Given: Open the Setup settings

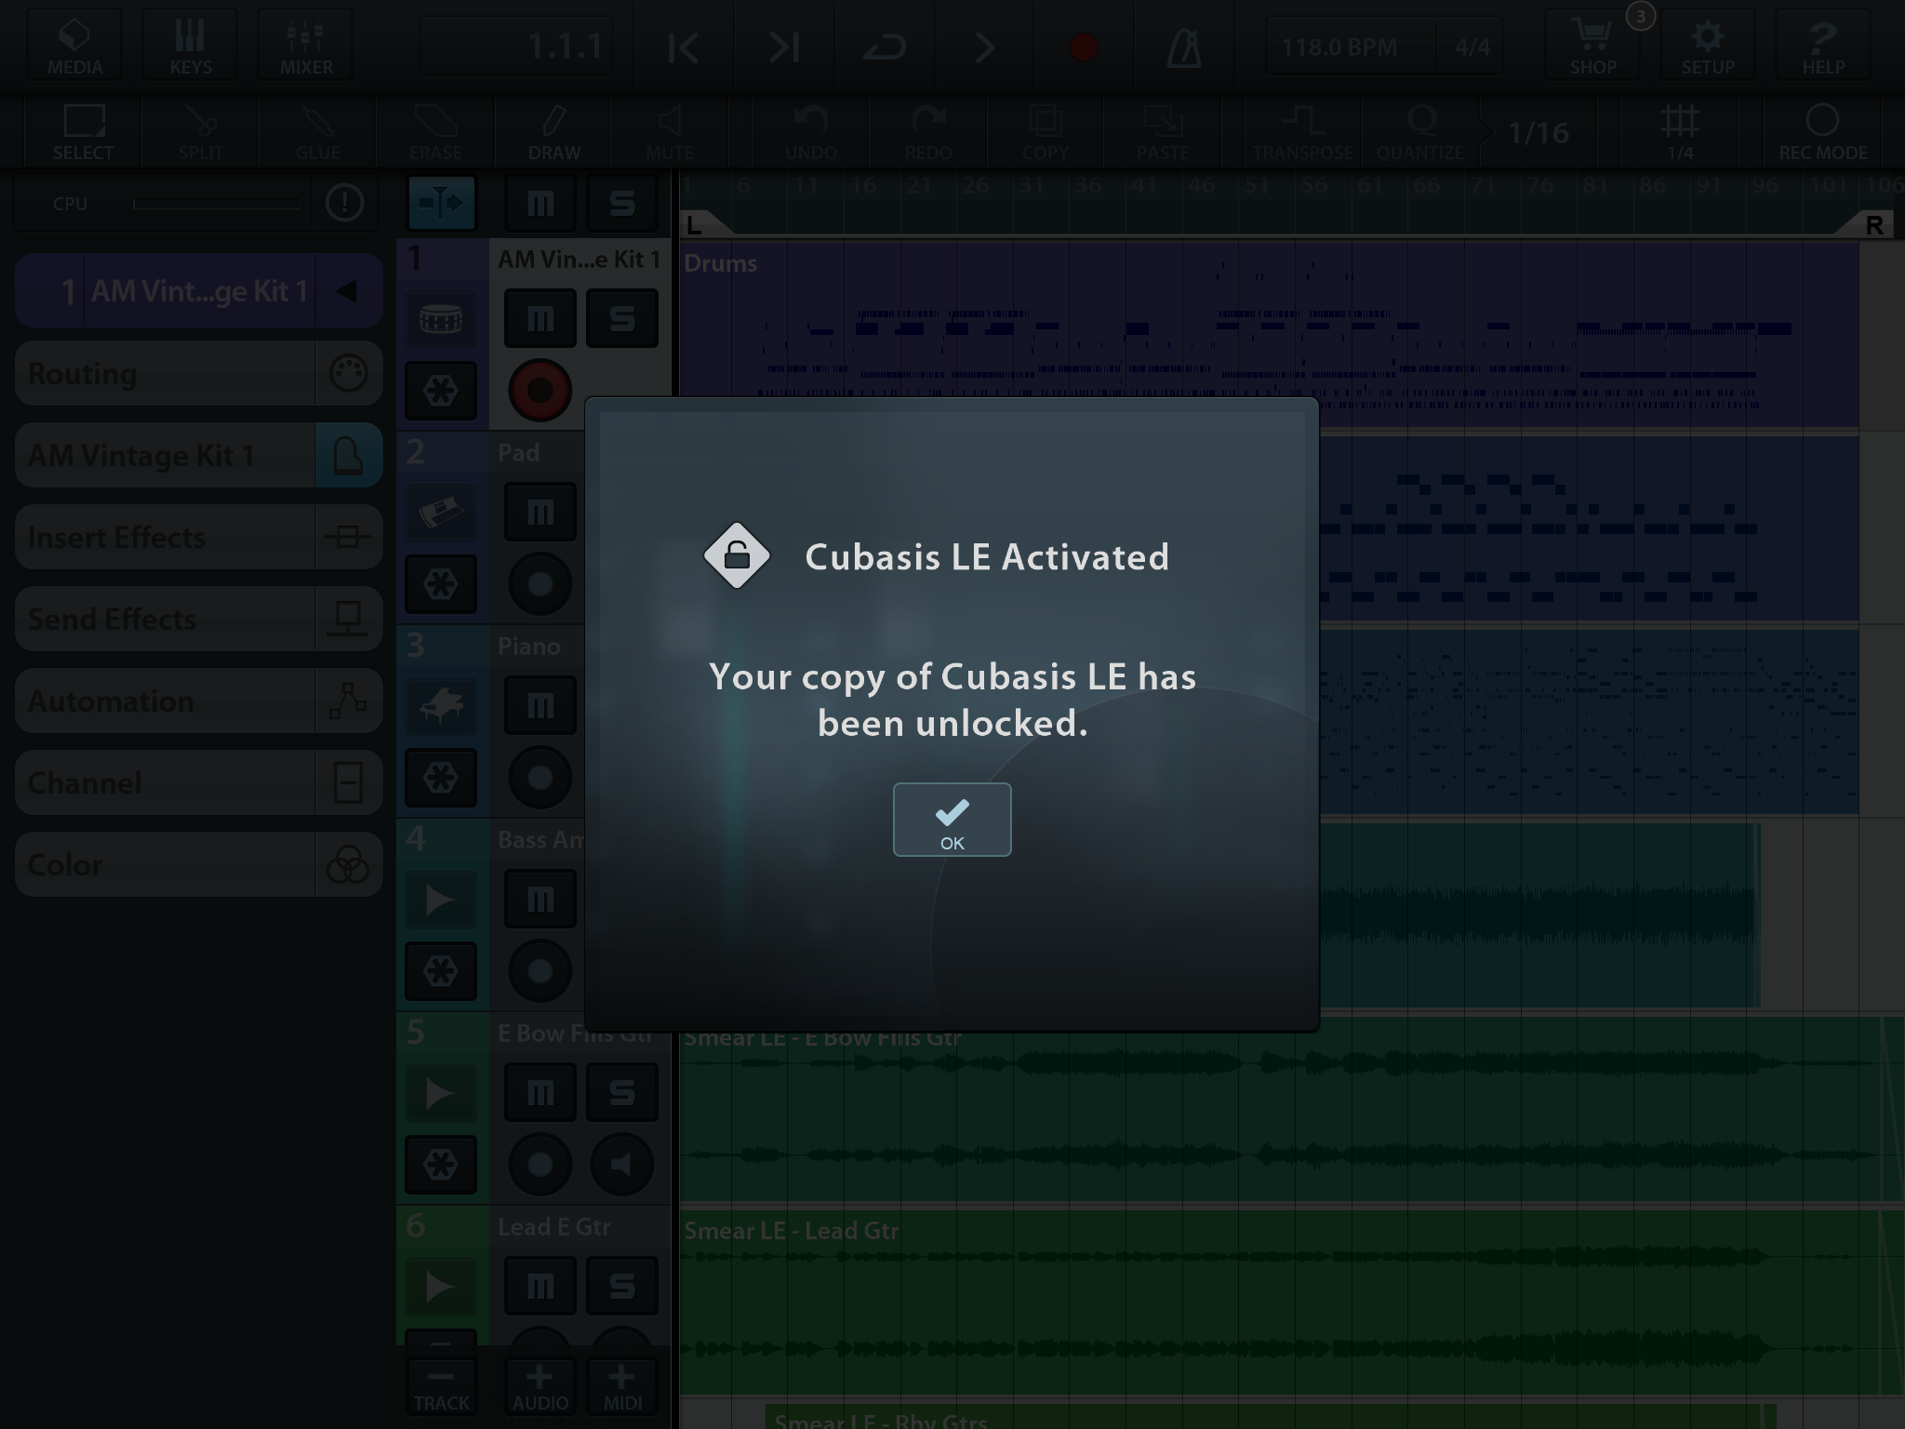Looking at the screenshot, I should [x=1708, y=45].
